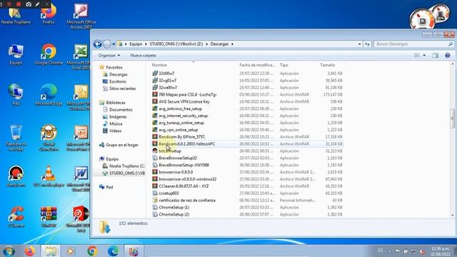
Task: Click the Explorer forward arrow button
Action: [x=107, y=44]
